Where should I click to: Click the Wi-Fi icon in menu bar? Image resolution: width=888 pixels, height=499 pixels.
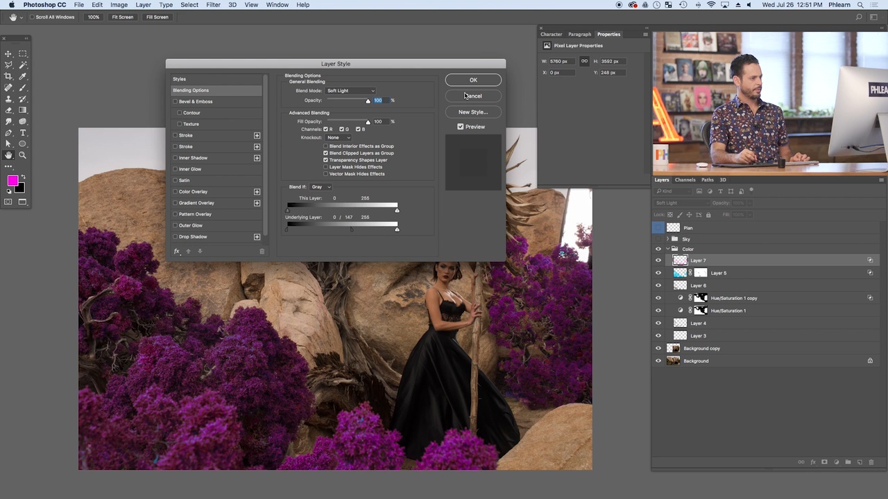[711, 5]
